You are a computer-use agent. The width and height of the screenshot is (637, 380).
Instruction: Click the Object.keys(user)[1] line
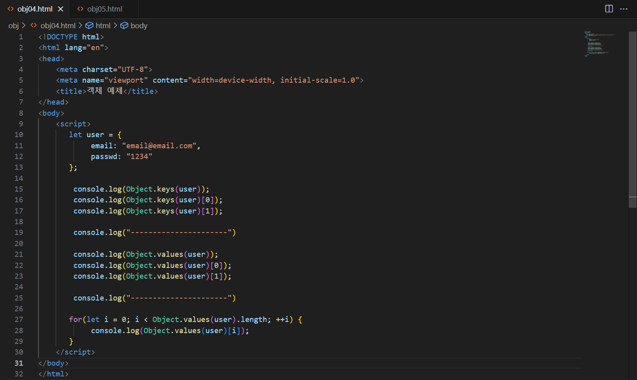(148, 211)
